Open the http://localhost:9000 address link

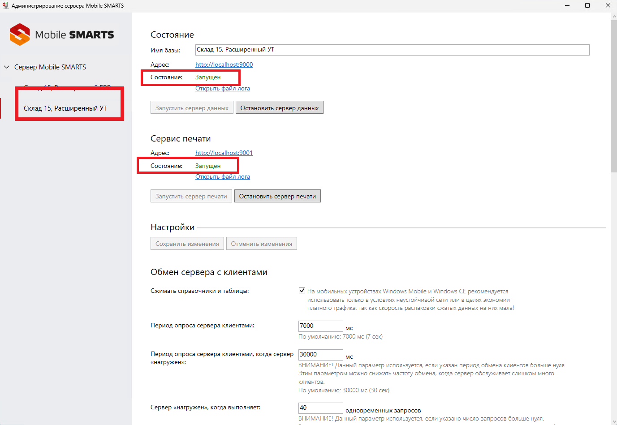pos(224,64)
